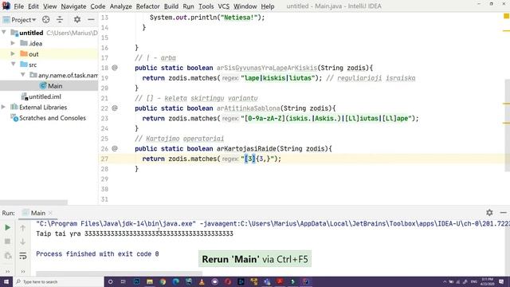The height and width of the screenshot is (287, 510).
Task: Click the gutter icon on line 26
Action: (115, 148)
